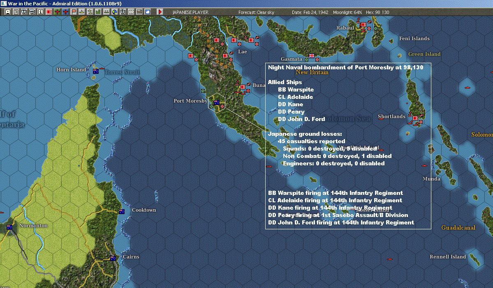Click the 'Moonlight: 64%' status text

tap(347, 12)
